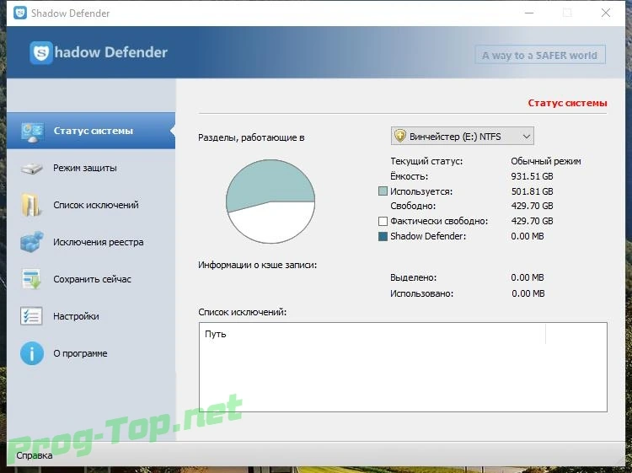This screenshot has width=632, height=473.
Task: Open the Исключения реестра page
Action: pyautogui.click(x=91, y=242)
